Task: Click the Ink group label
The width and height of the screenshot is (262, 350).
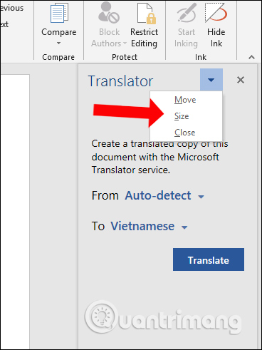Action: coord(201,57)
